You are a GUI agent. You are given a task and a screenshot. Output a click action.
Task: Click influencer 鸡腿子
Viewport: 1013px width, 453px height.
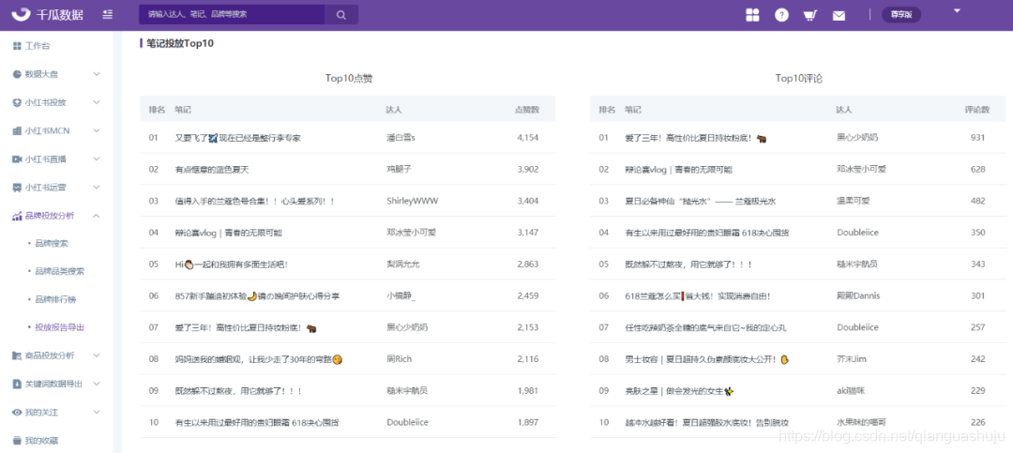tap(399, 170)
